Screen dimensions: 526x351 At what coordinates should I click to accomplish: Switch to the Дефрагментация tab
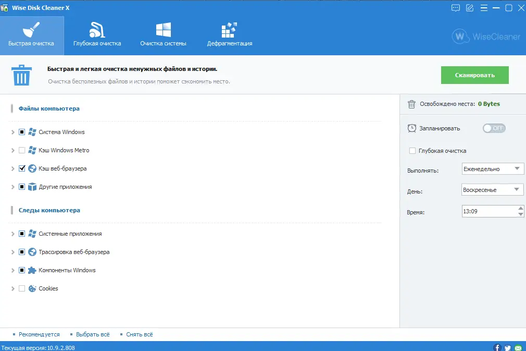tap(230, 35)
